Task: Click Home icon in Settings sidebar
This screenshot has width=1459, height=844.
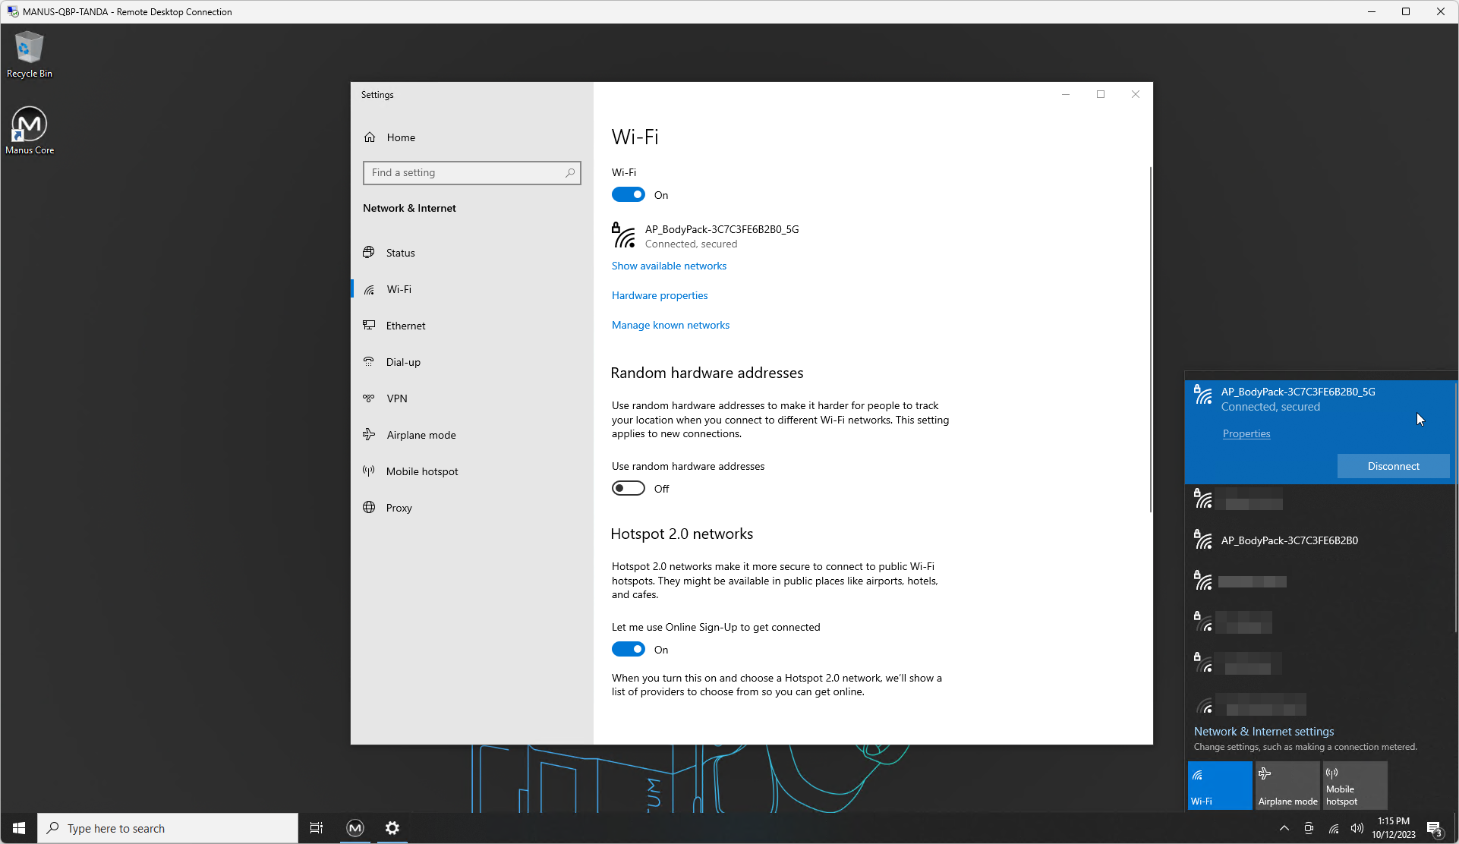Action: tap(370, 137)
